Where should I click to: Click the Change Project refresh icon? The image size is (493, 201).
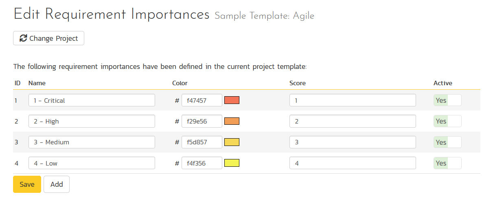click(x=23, y=38)
